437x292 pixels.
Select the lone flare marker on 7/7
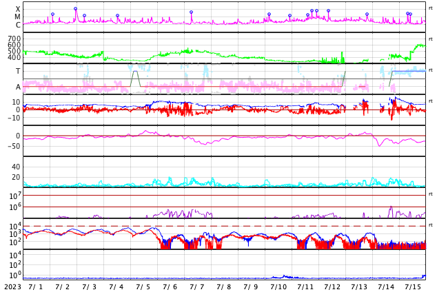point(191,12)
